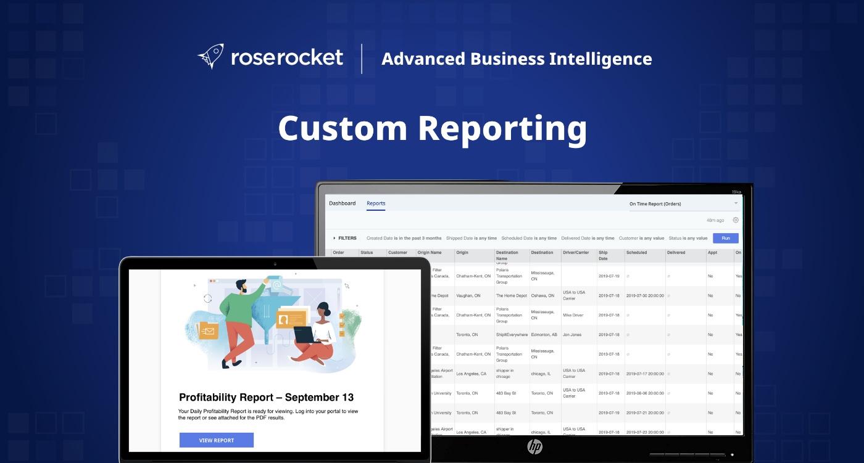Click the report settings gear icon
Image resolution: width=864 pixels, height=463 pixels.
click(x=735, y=220)
